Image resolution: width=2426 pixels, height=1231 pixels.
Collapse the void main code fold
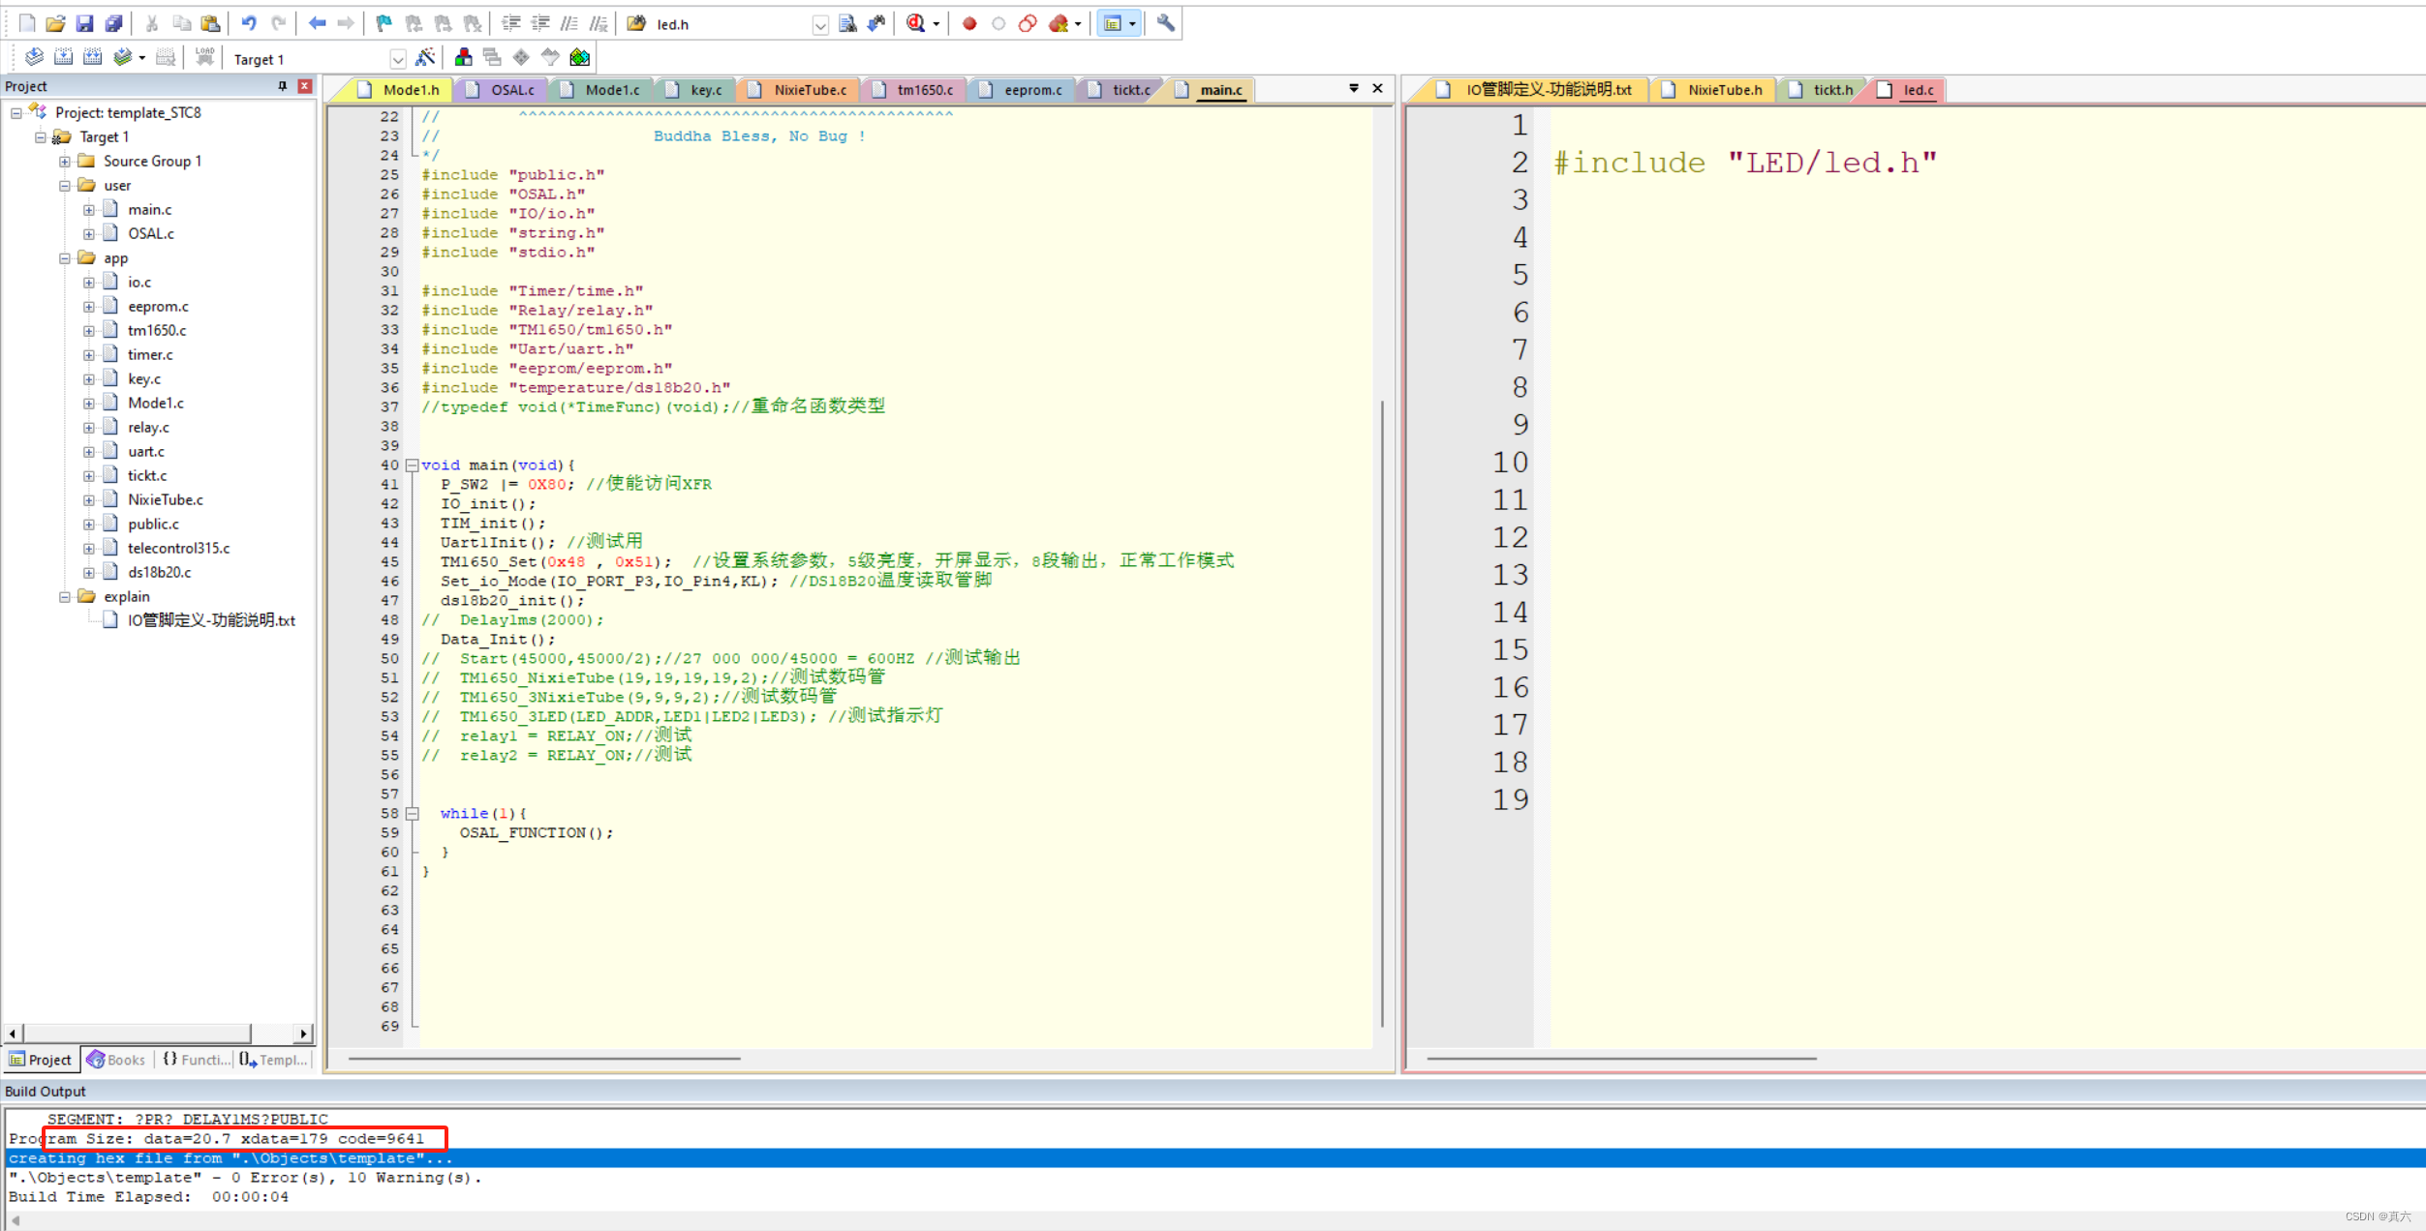click(412, 465)
